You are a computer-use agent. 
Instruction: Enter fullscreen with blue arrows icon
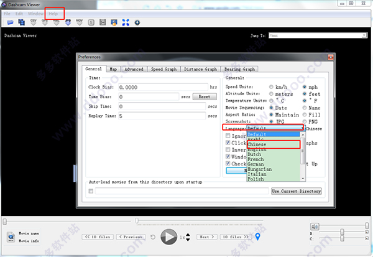[x=126, y=22]
